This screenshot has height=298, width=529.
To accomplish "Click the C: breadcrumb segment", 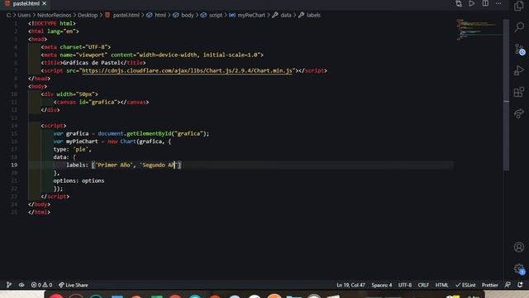I will click(8, 15).
